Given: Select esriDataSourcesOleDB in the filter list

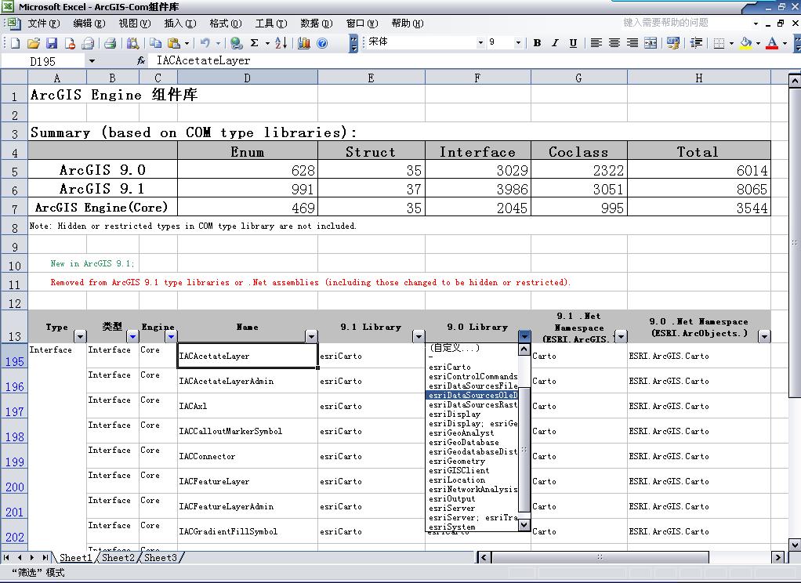Looking at the screenshot, I should 472,396.
